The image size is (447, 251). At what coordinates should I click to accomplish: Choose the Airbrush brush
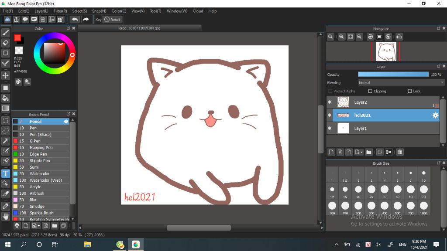[41, 193]
